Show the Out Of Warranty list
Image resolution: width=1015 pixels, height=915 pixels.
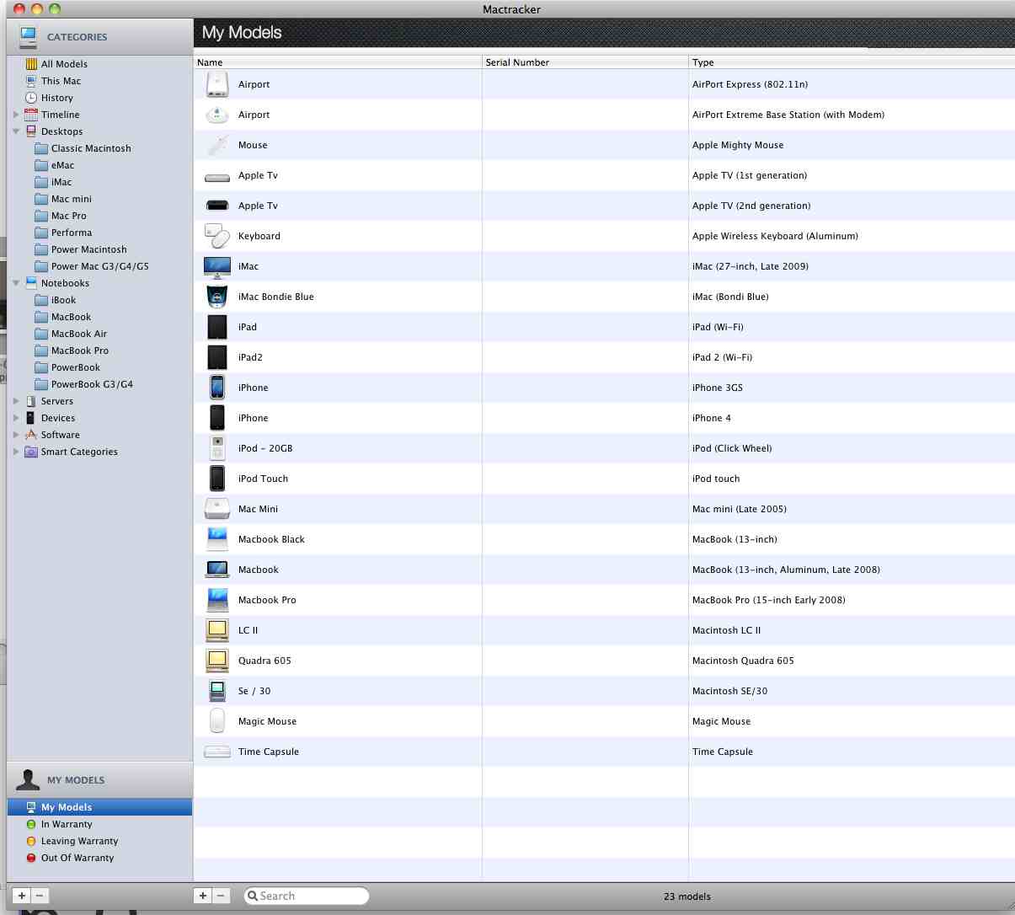[77, 858]
